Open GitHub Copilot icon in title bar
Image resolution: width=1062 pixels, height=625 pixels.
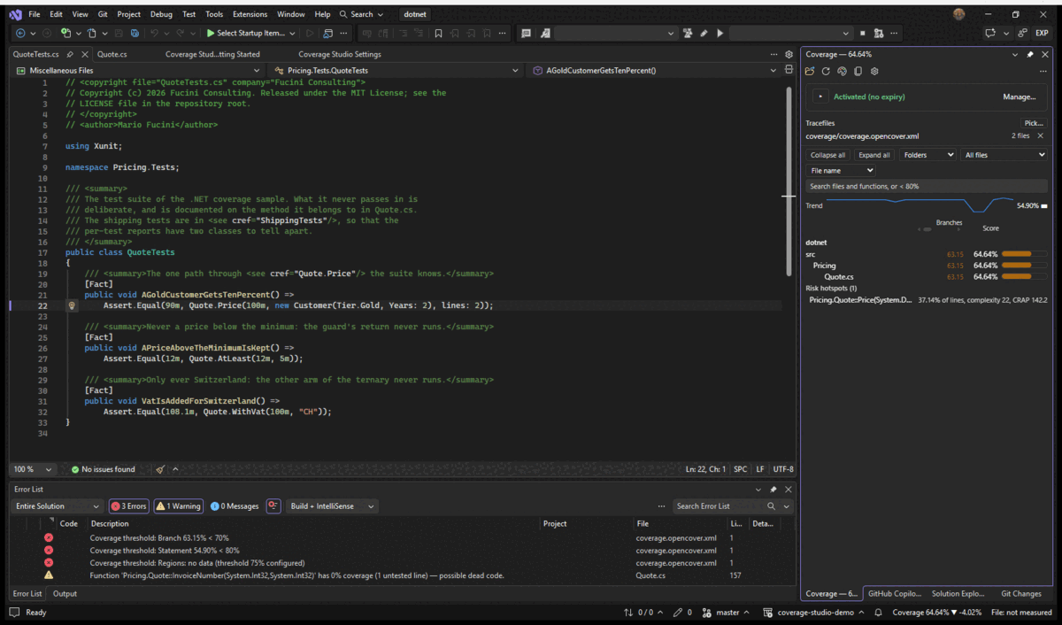992,34
